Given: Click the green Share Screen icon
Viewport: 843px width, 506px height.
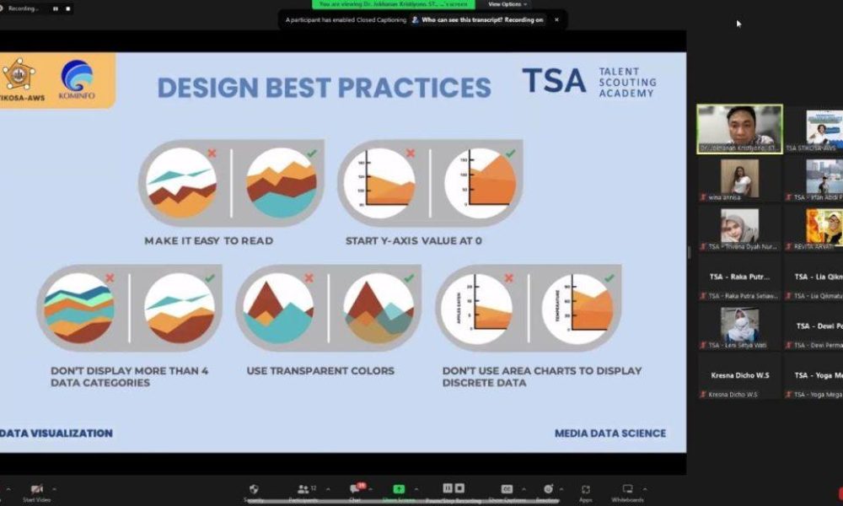Looking at the screenshot, I should [399, 489].
